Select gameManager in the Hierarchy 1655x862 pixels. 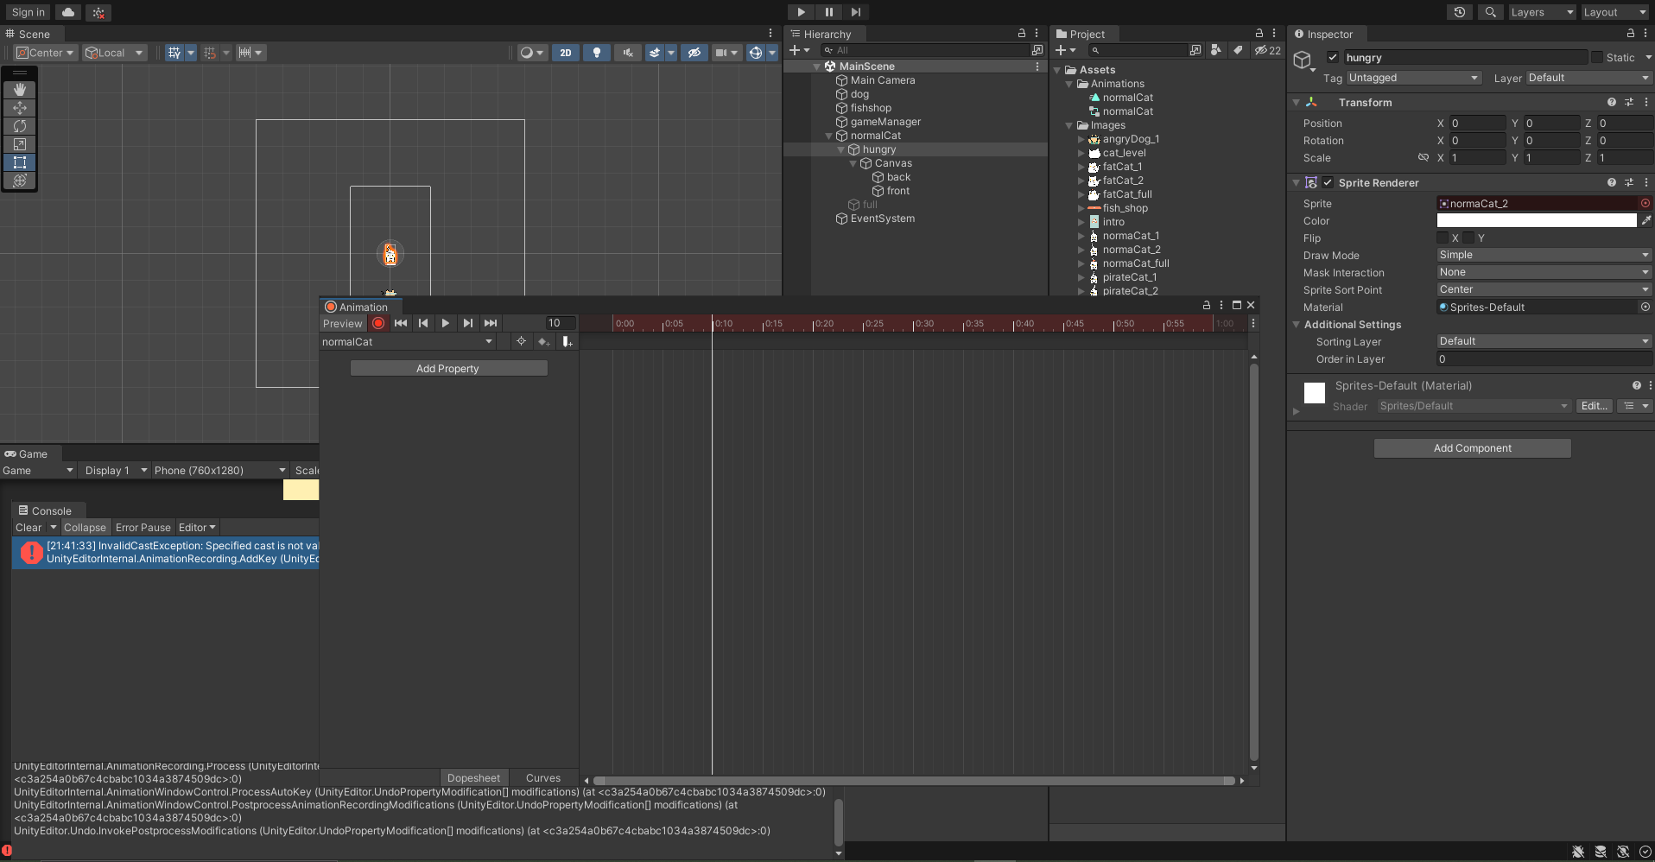coord(885,122)
